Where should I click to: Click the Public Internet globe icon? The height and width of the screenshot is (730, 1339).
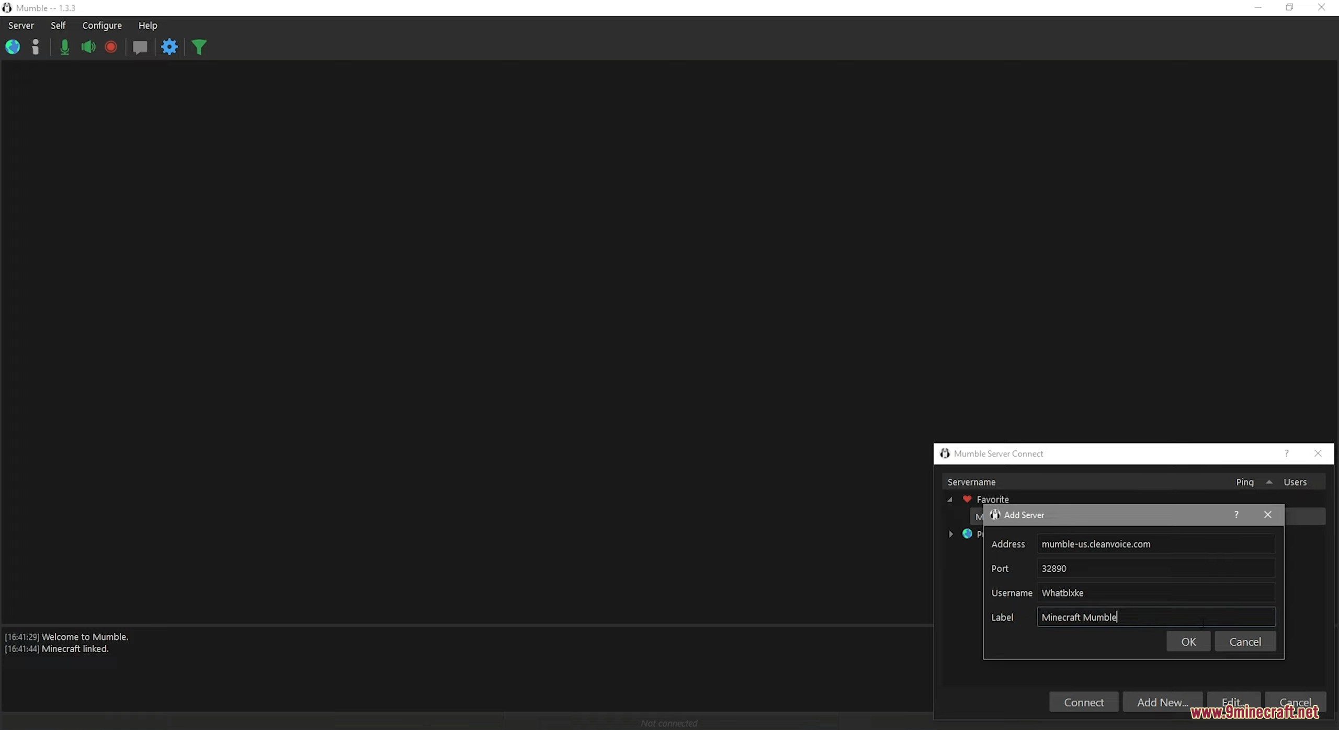[x=967, y=533]
